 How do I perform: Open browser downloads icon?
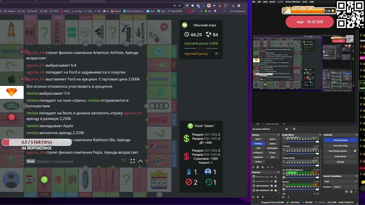coord(233,5)
